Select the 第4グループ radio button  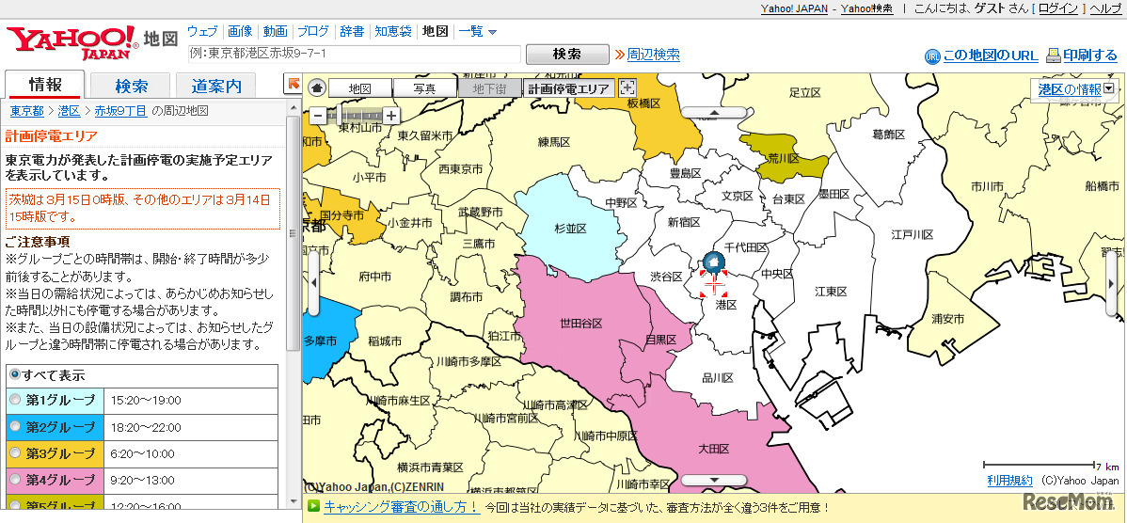point(15,480)
